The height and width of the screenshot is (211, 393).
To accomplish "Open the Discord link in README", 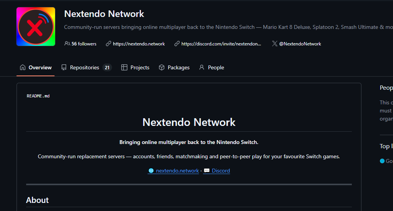I will [x=221, y=171].
